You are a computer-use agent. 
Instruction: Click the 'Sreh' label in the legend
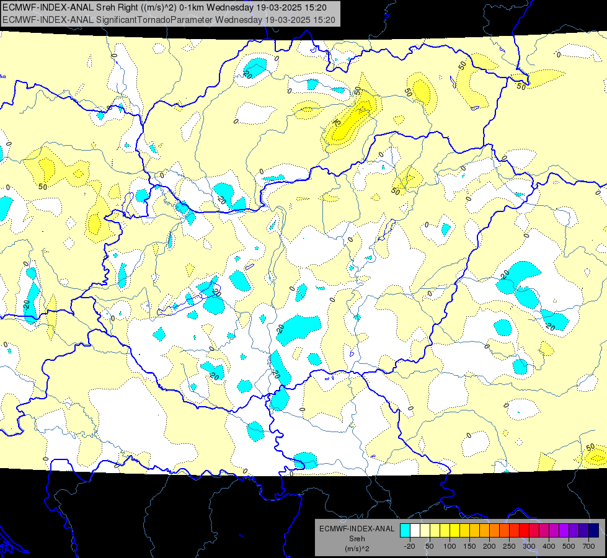pos(357,539)
